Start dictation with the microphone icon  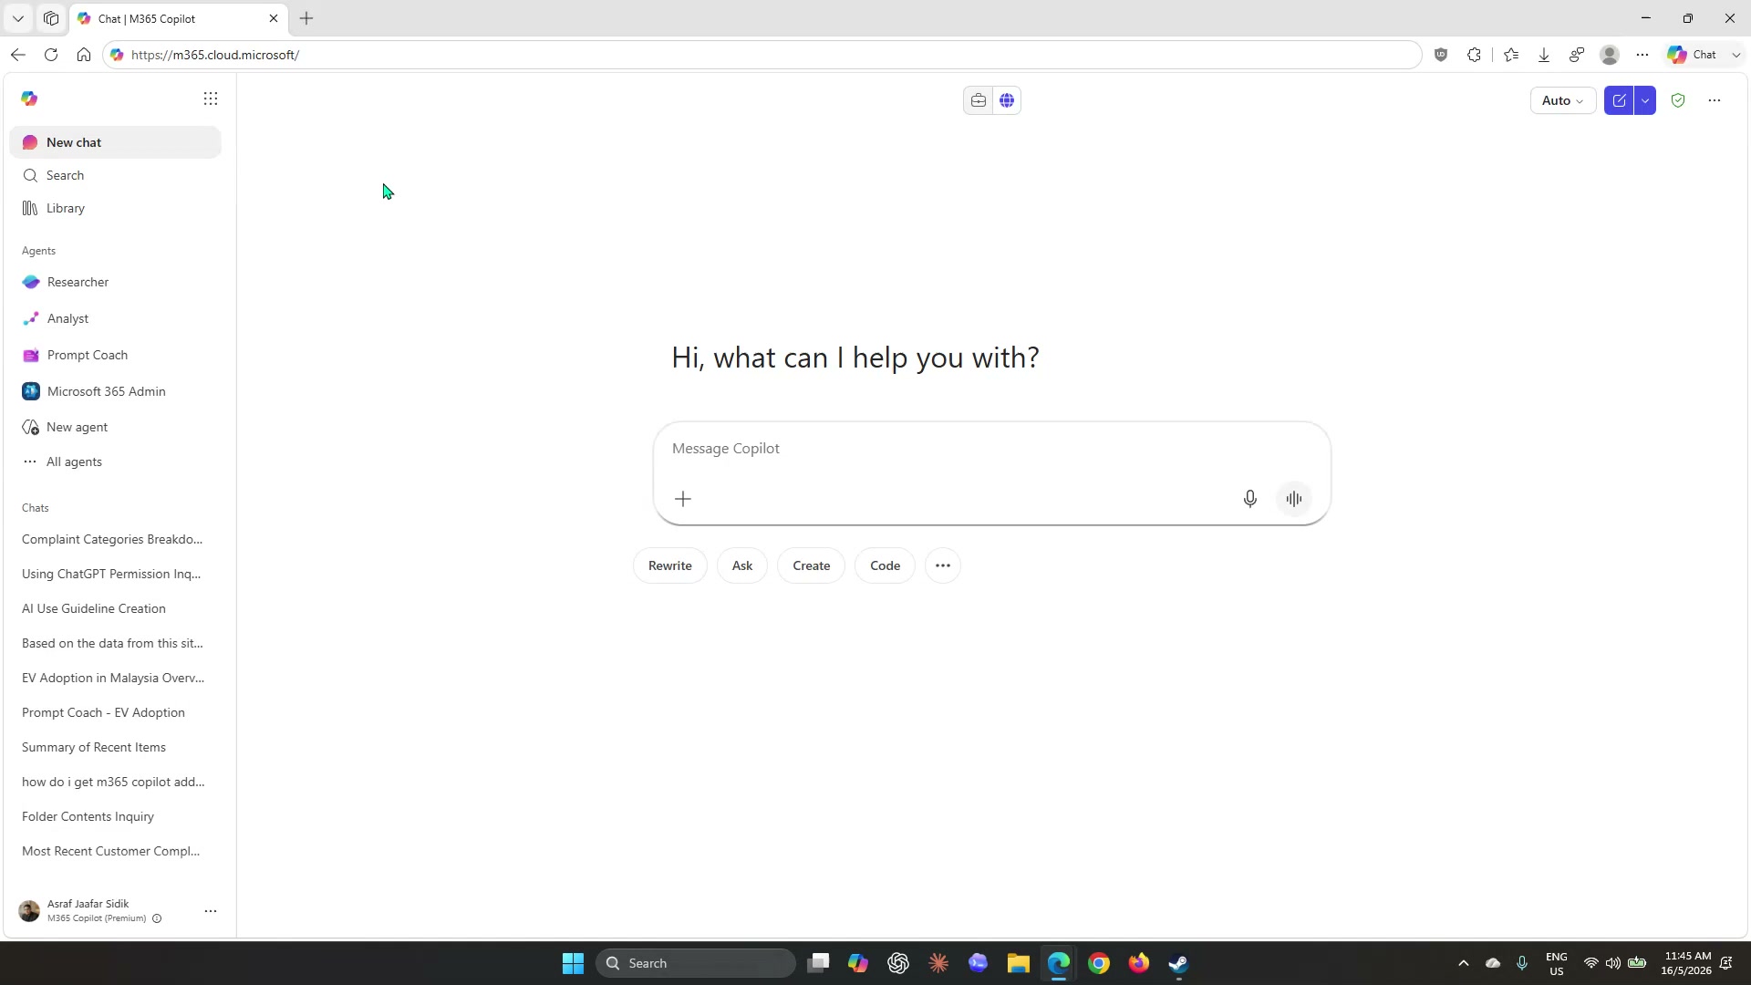(1250, 499)
